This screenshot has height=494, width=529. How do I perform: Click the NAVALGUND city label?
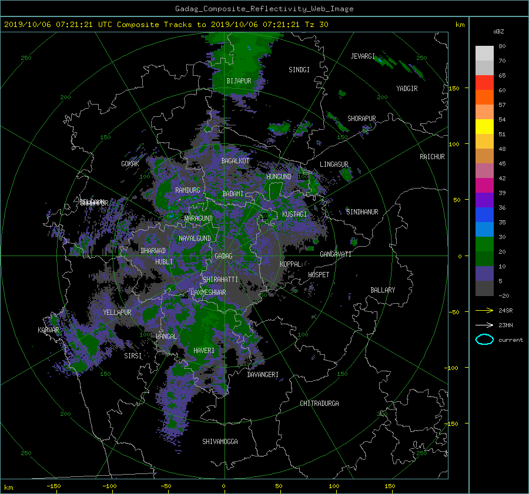coord(195,238)
